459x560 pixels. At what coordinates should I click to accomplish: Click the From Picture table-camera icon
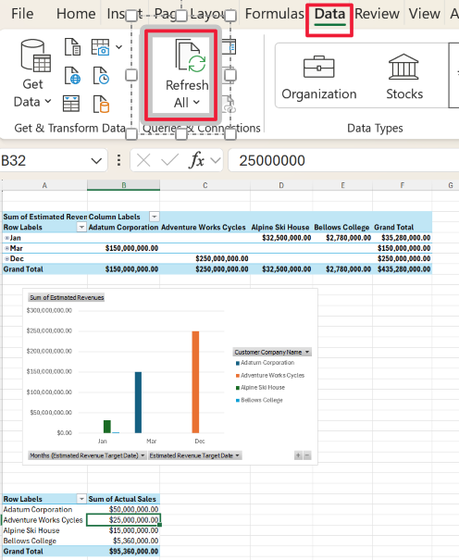point(100,47)
